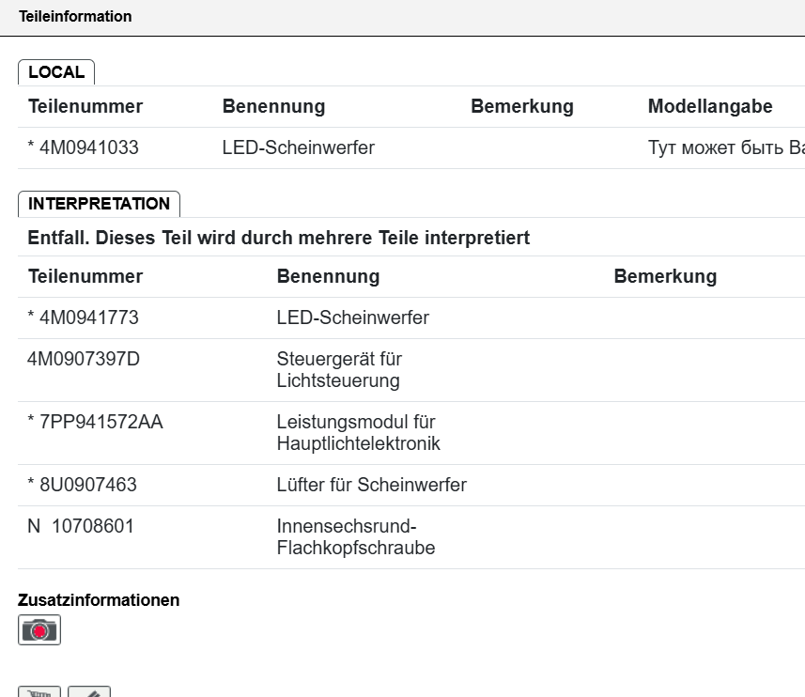Click Benennung header in LOCAL table
Image resolution: width=805 pixels, height=697 pixels.
click(x=273, y=106)
